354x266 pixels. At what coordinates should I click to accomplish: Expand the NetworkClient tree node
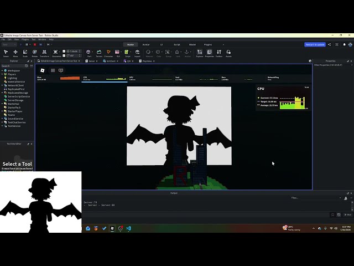click(2, 85)
